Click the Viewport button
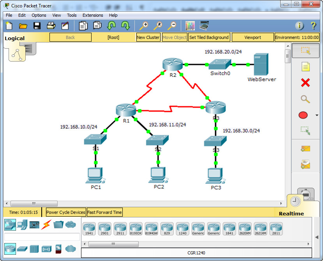The width and height of the screenshot is (323, 261). 253,37
